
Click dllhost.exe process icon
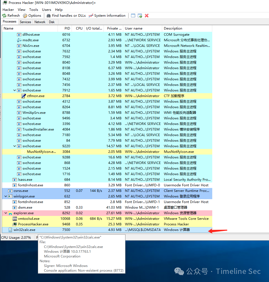pyautogui.click(x=19, y=35)
